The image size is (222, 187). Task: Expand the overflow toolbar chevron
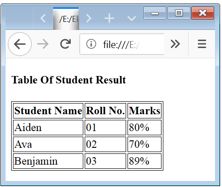pos(175,44)
